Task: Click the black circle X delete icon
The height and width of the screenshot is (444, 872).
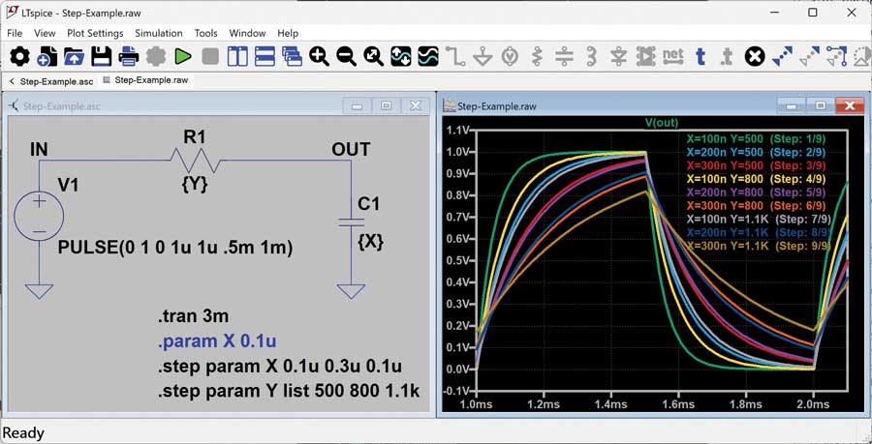Action: tap(755, 57)
